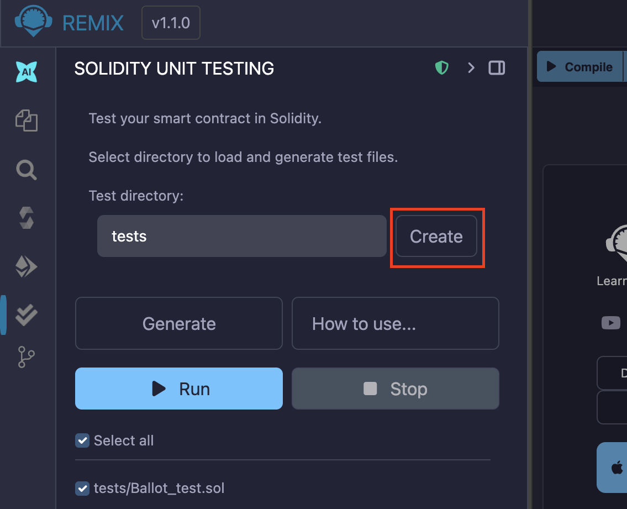
Task: Run the selected tests
Action: [179, 389]
